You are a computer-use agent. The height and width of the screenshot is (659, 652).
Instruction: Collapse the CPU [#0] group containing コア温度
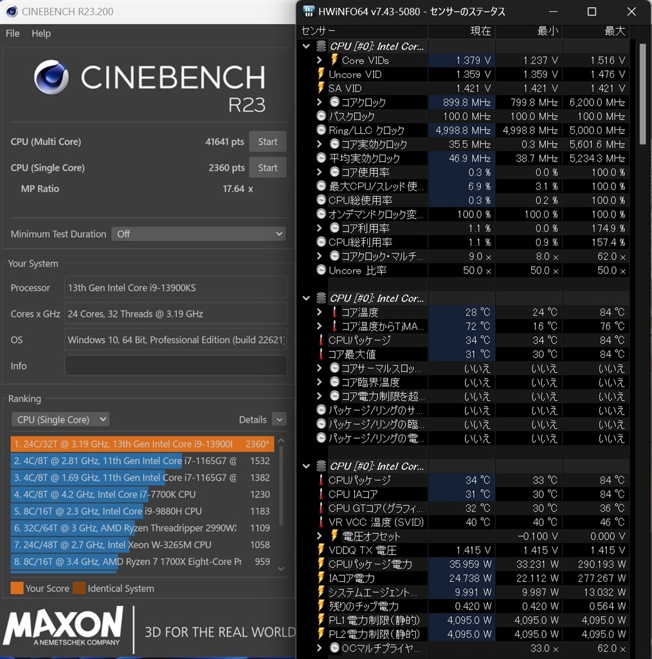[307, 299]
